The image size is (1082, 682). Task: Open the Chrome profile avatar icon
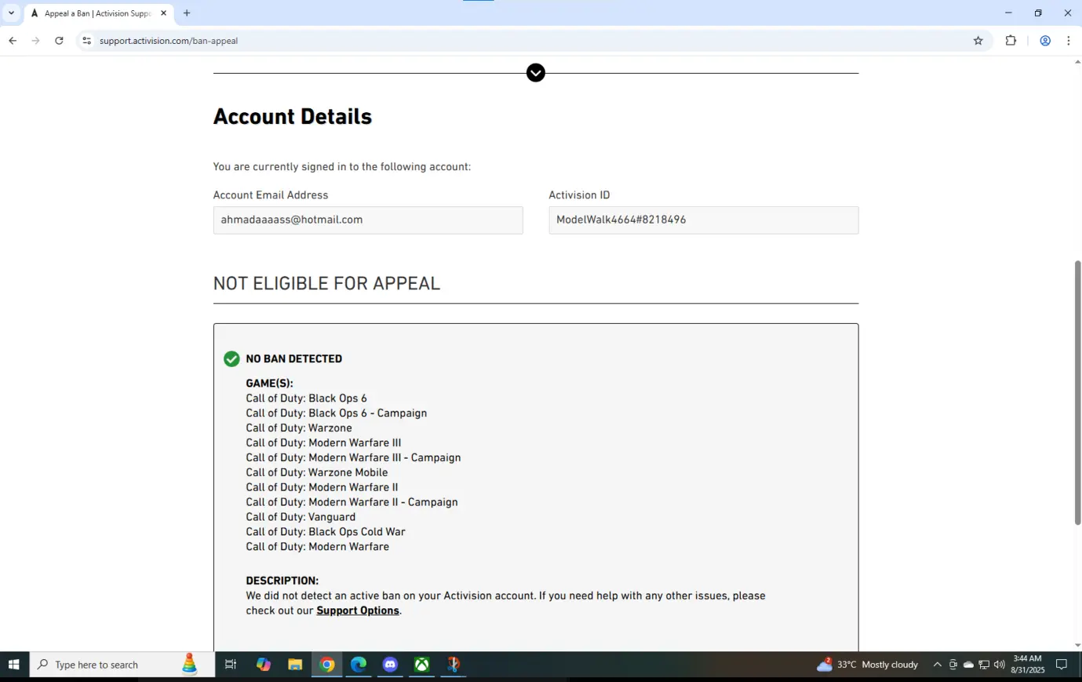pyautogui.click(x=1045, y=41)
